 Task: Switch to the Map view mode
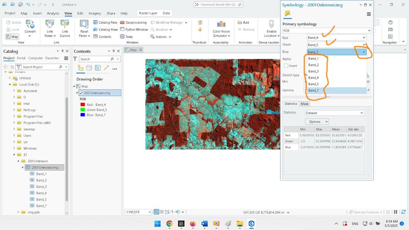tap(12, 37)
